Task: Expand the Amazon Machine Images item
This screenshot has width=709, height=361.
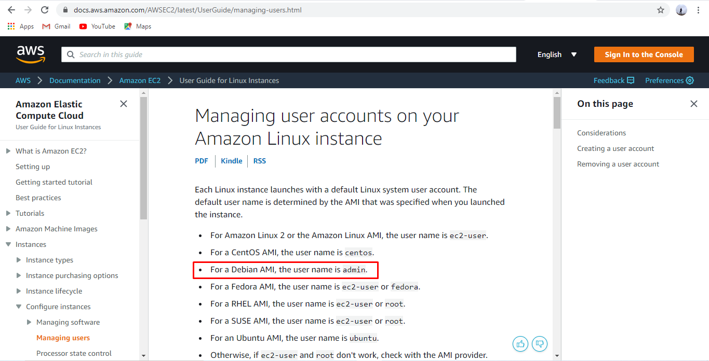Action: click(x=8, y=229)
